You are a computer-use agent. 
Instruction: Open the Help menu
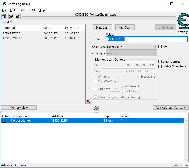tap(42, 10)
